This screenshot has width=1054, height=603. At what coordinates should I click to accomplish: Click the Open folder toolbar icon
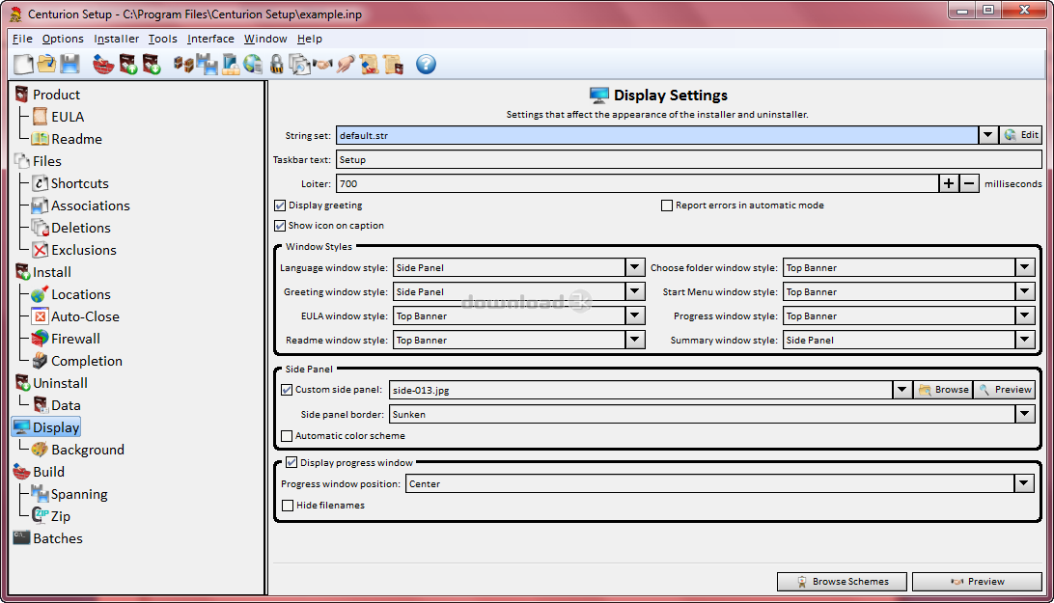click(47, 65)
